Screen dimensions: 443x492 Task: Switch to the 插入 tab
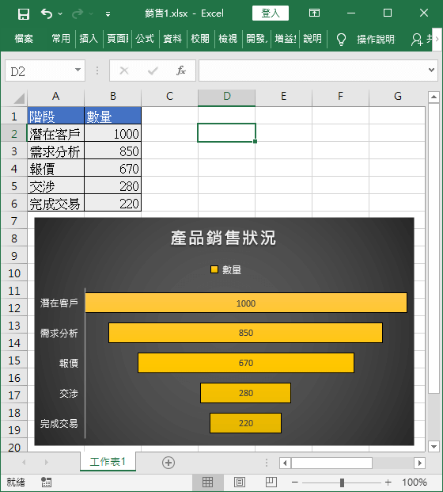pos(89,39)
